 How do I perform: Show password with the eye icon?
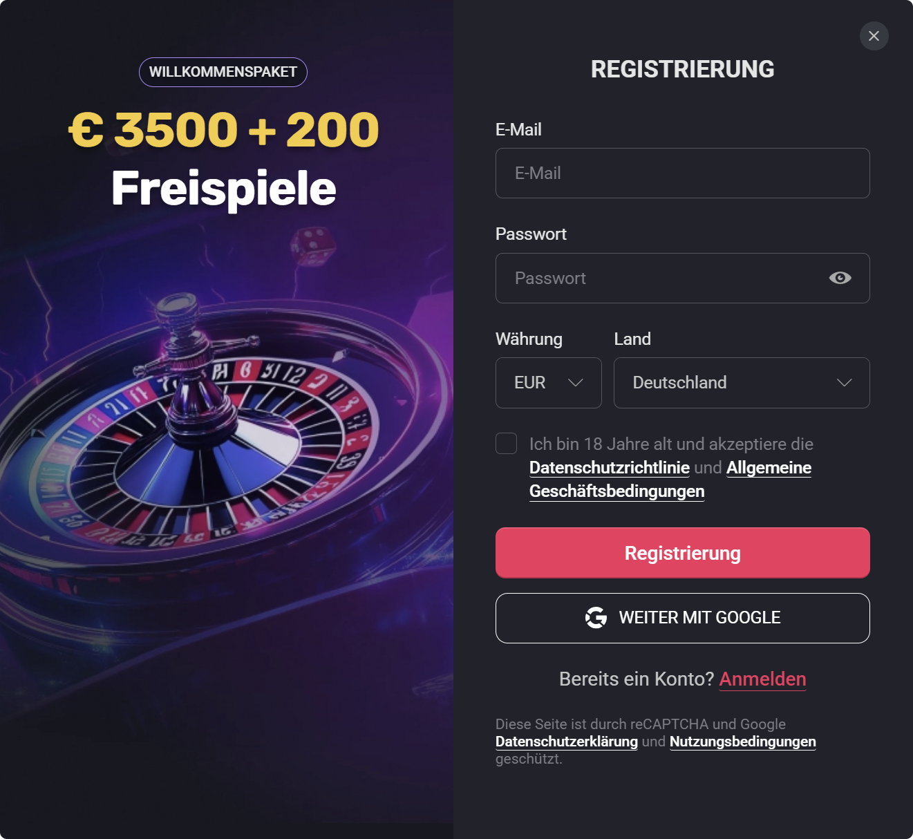point(840,278)
